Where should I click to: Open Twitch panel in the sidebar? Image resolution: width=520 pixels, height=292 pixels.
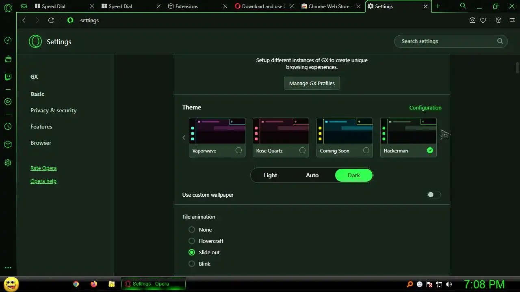[x=8, y=77]
